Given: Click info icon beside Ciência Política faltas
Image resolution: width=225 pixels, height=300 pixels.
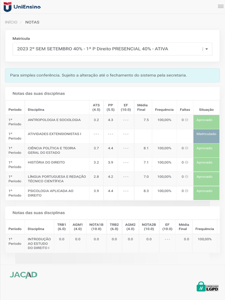Looking at the screenshot, I should 187,148.
